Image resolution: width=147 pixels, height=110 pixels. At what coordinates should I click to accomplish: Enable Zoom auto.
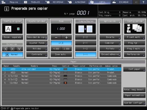61,54
